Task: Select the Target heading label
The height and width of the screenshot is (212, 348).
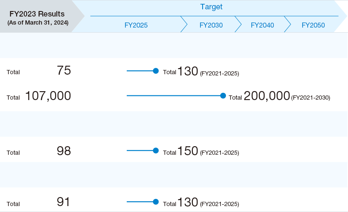Action: [211, 7]
